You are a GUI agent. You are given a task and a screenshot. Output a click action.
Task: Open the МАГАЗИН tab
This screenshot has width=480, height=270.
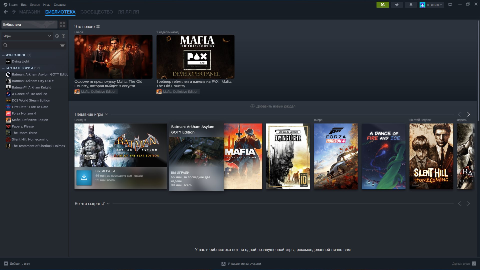[x=29, y=12]
